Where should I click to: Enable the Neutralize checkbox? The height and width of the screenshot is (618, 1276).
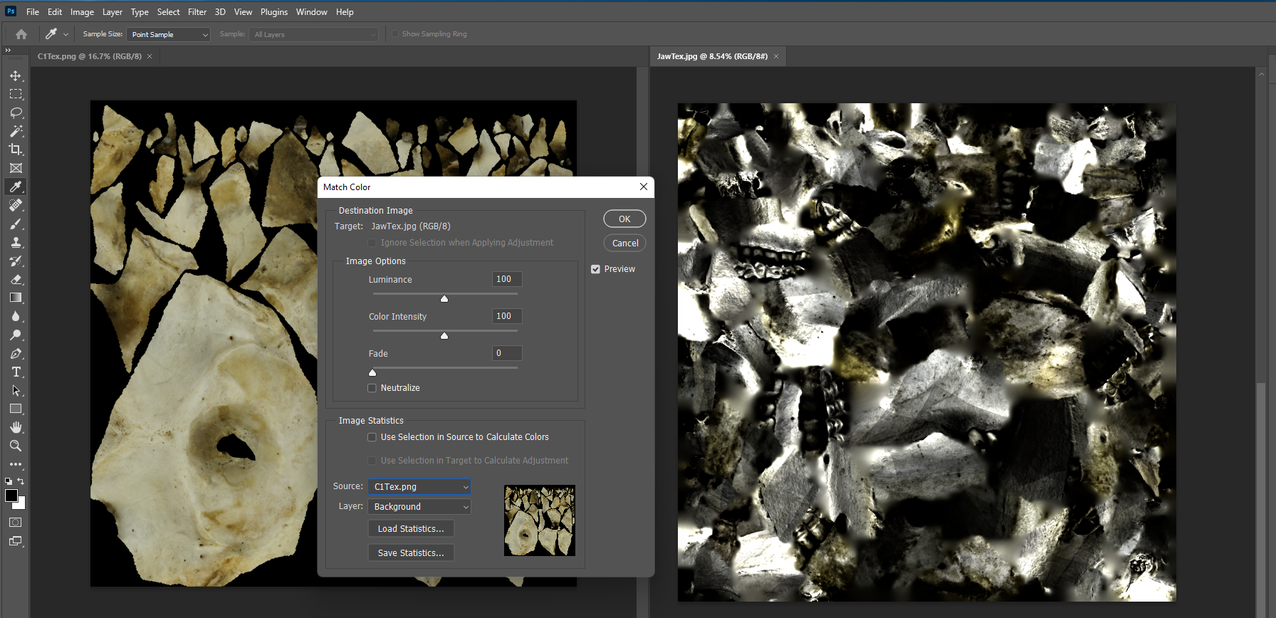(372, 388)
